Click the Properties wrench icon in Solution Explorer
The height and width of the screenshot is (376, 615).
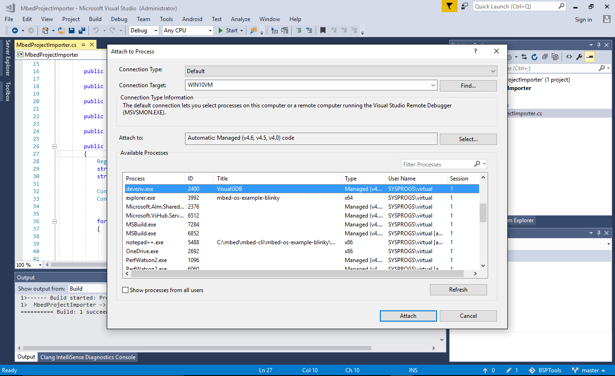(x=579, y=57)
